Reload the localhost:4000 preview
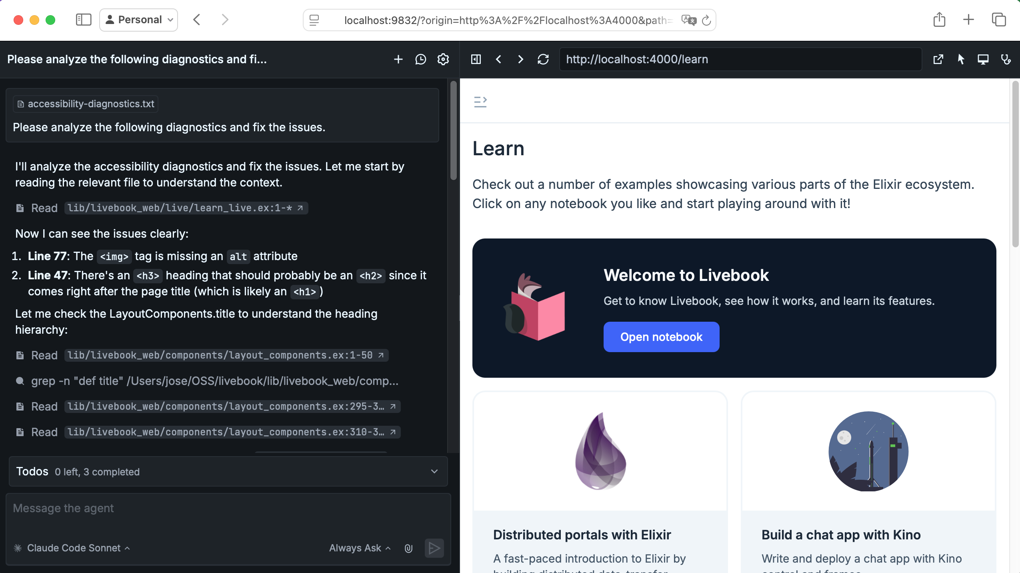 pyautogui.click(x=543, y=59)
